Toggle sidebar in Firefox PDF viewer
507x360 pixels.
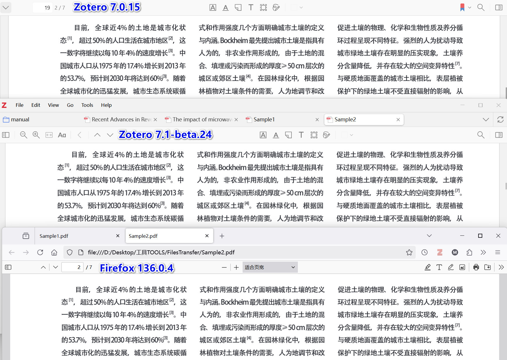[8, 267]
